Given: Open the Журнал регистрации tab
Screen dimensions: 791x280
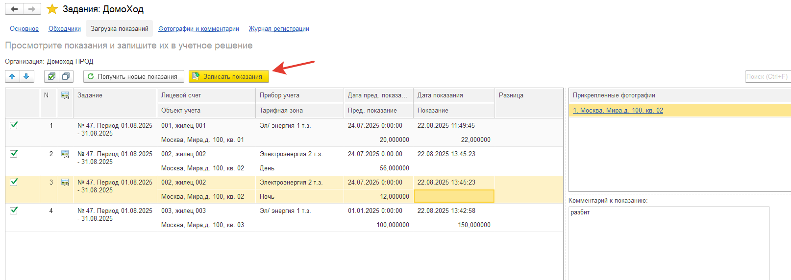Looking at the screenshot, I should pos(279,29).
